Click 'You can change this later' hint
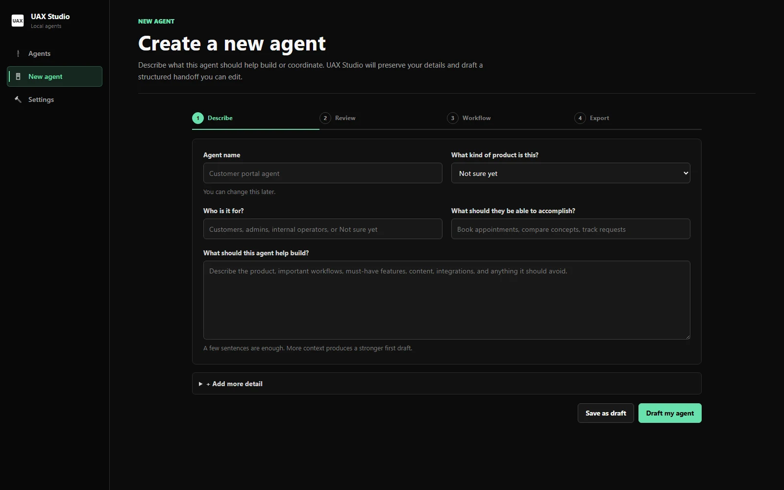This screenshot has width=784, height=490. point(240,192)
